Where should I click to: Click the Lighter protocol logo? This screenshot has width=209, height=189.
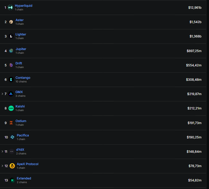(x=11, y=36)
